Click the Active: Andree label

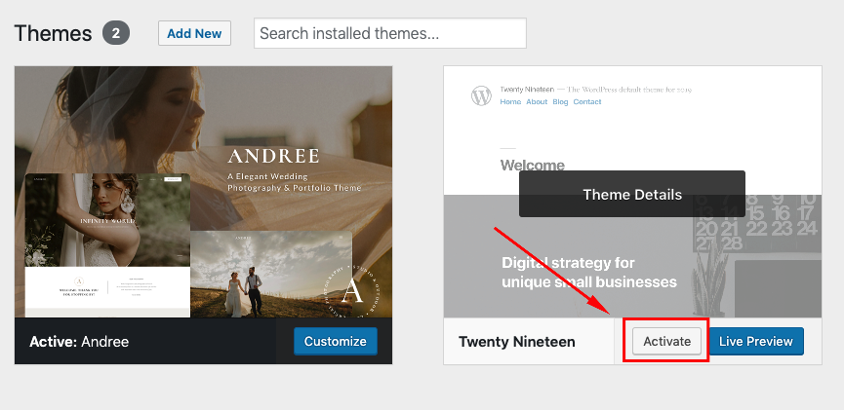click(79, 342)
